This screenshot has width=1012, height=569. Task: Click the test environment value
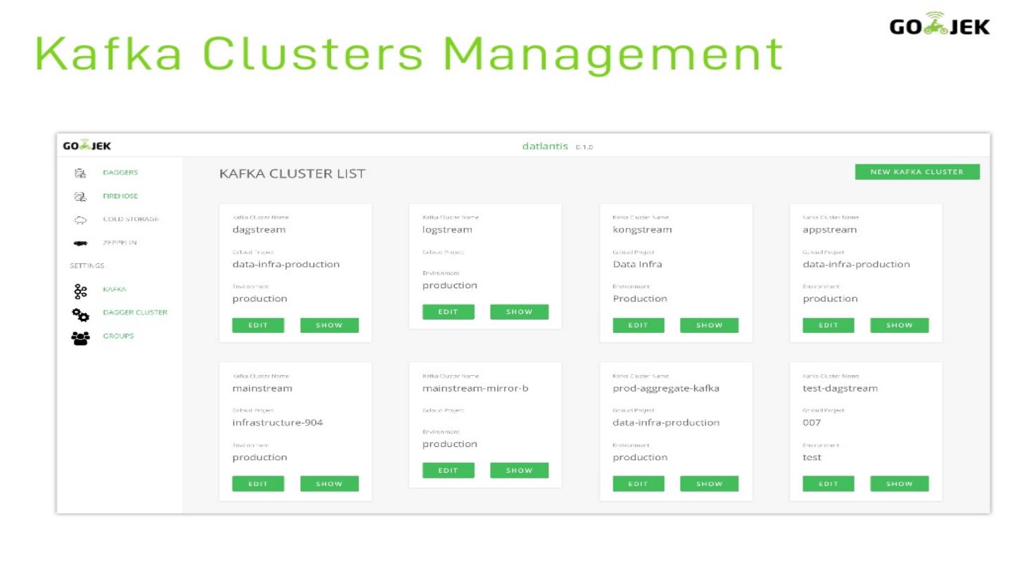point(812,457)
